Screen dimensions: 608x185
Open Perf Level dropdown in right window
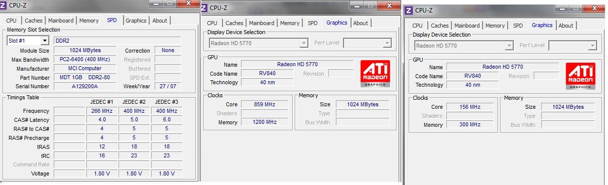(x=572, y=46)
